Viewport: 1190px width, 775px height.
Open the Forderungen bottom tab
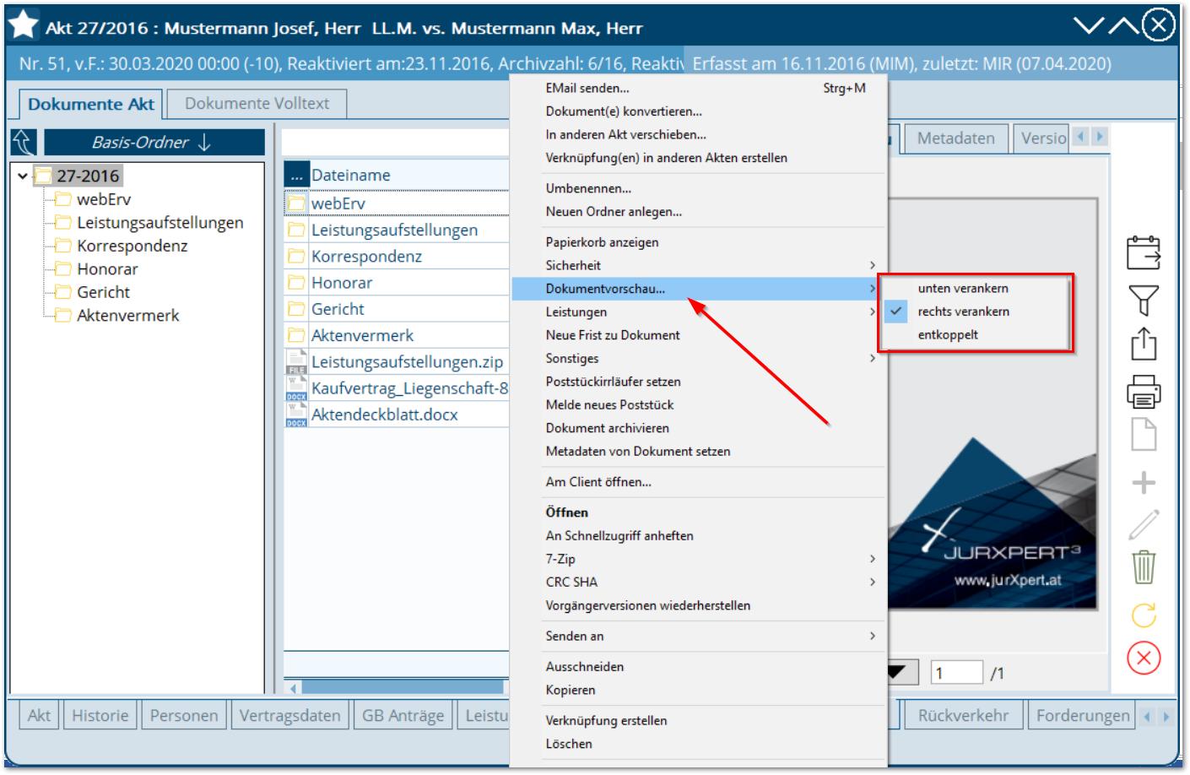click(x=1083, y=716)
